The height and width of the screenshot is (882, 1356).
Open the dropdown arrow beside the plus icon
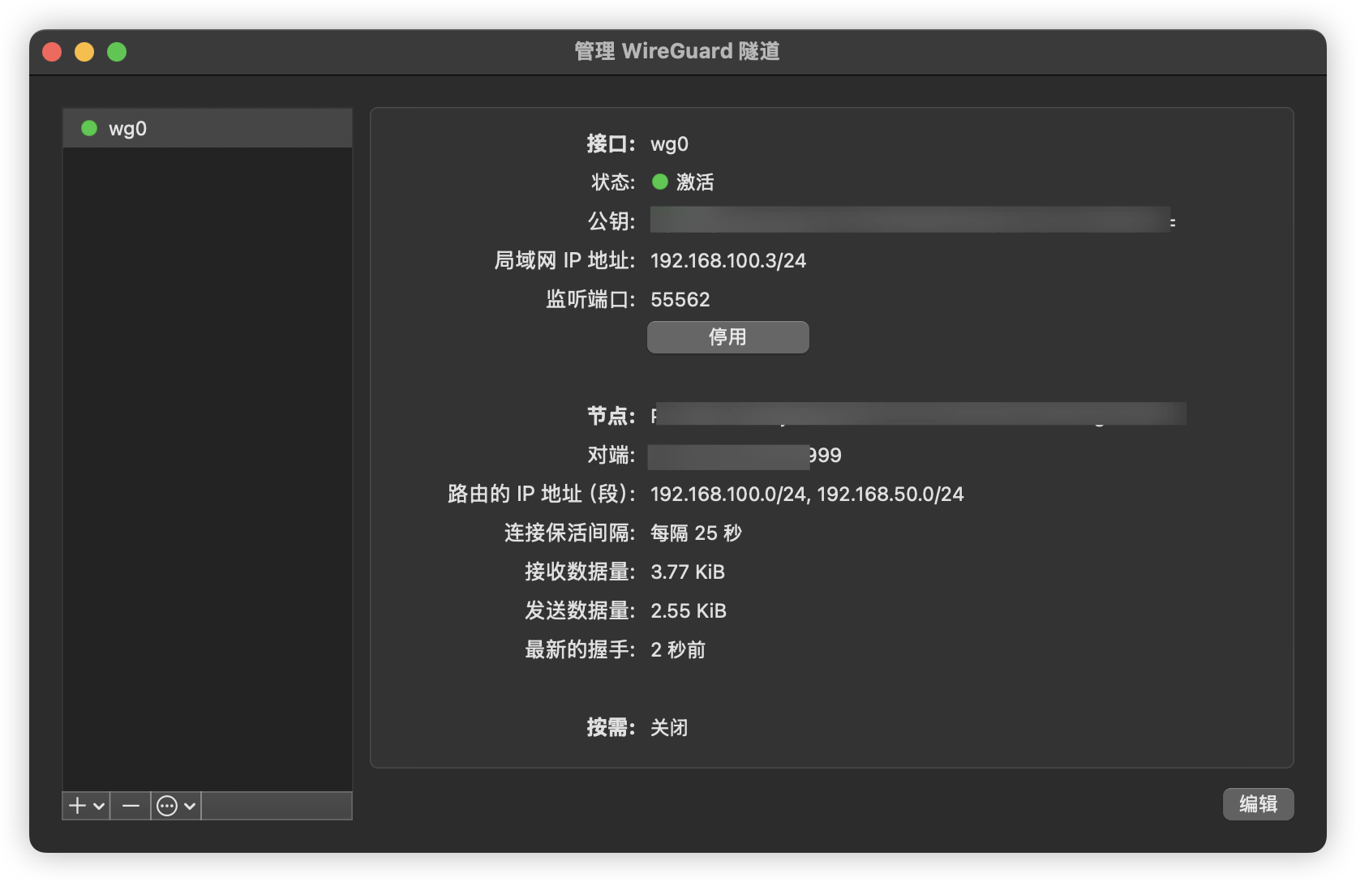[x=99, y=806]
